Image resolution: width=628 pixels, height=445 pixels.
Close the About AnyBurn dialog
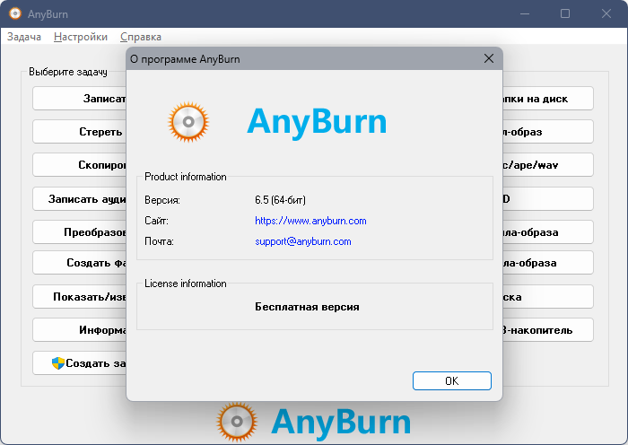coord(489,58)
